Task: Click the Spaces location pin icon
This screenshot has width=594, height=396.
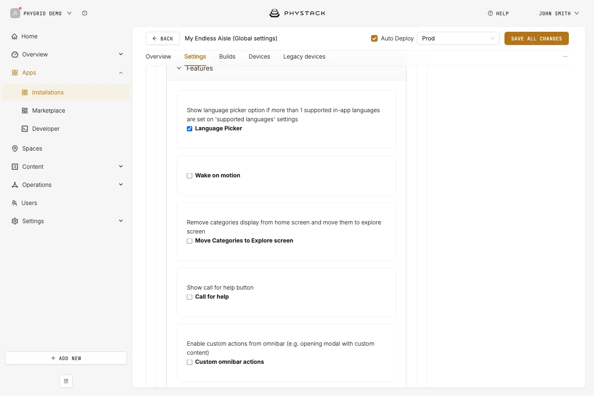Action: coord(15,148)
